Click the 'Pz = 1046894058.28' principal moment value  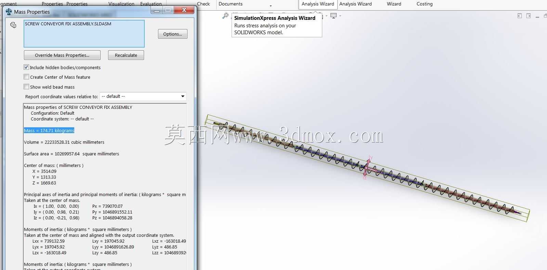[x=112, y=218]
